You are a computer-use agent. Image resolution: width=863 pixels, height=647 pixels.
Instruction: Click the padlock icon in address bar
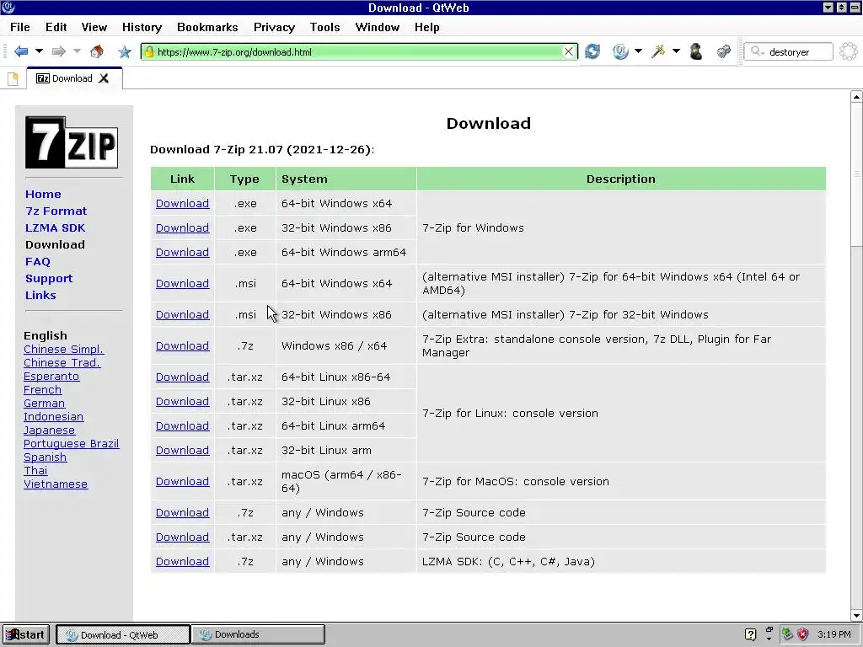[148, 51]
